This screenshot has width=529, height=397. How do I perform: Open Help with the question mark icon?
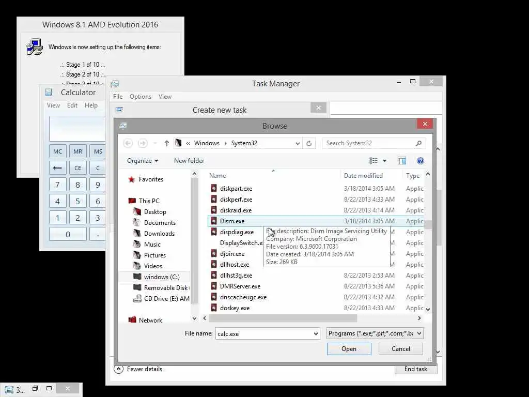pyautogui.click(x=420, y=161)
